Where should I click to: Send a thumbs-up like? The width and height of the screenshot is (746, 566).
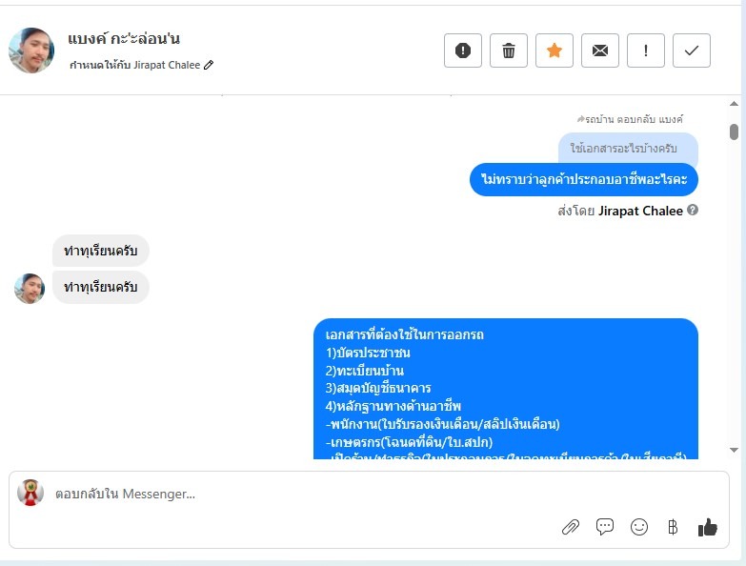tap(708, 527)
